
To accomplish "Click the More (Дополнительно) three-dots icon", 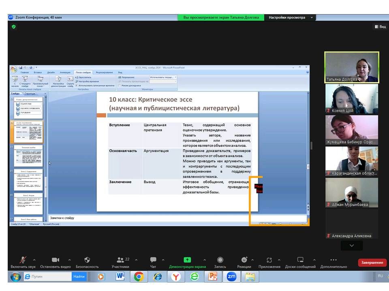I will [x=333, y=260].
